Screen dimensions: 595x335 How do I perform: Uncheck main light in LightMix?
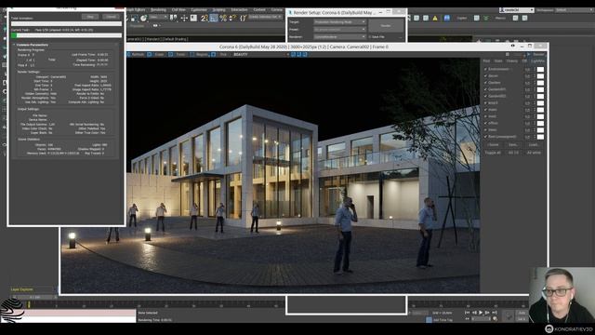point(485,110)
